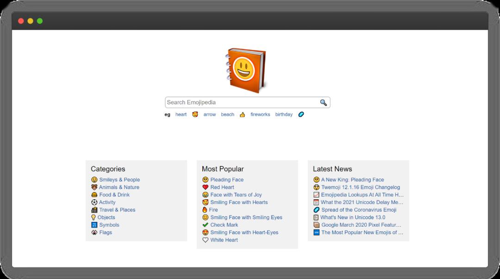The width and height of the screenshot is (500, 279).
Task: Click the Emojipedia orange notebook logo
Action: click(246, 70)
